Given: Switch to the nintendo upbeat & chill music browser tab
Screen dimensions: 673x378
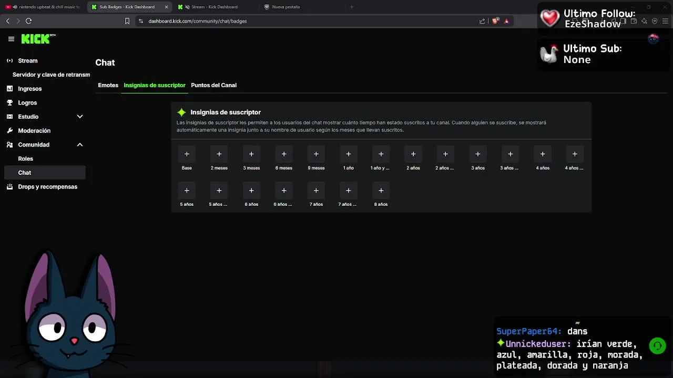Looking at the screenshot, I should [x=43, y=7].
